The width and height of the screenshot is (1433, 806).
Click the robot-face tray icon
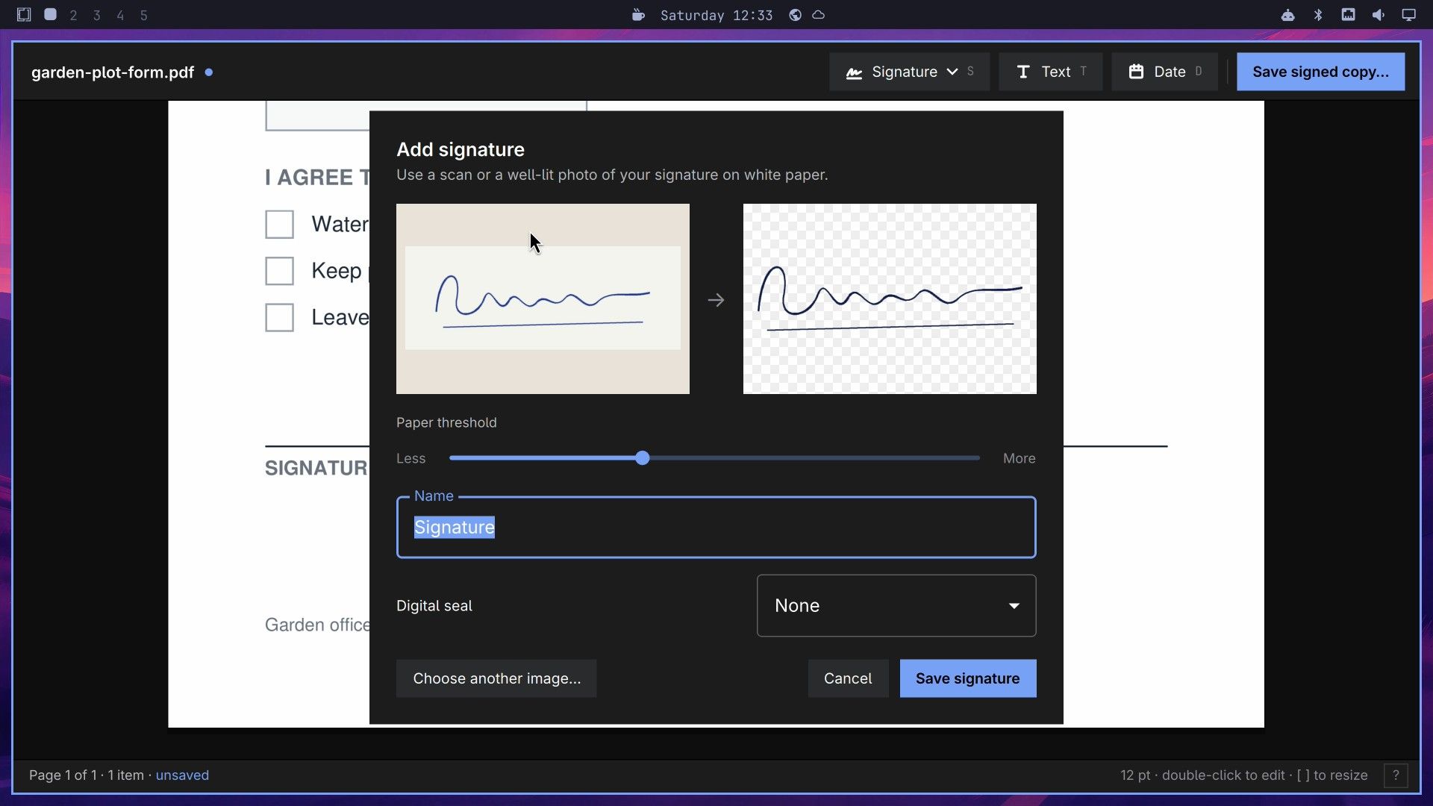coord(1288,15)
